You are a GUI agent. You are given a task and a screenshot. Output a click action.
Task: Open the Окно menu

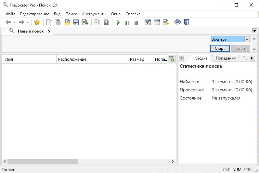[116, 14]
